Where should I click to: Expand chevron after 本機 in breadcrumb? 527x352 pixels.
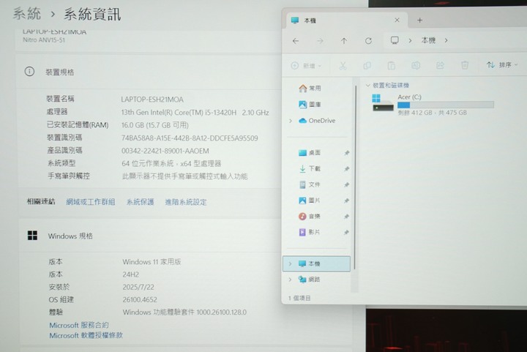click(446, 41)
